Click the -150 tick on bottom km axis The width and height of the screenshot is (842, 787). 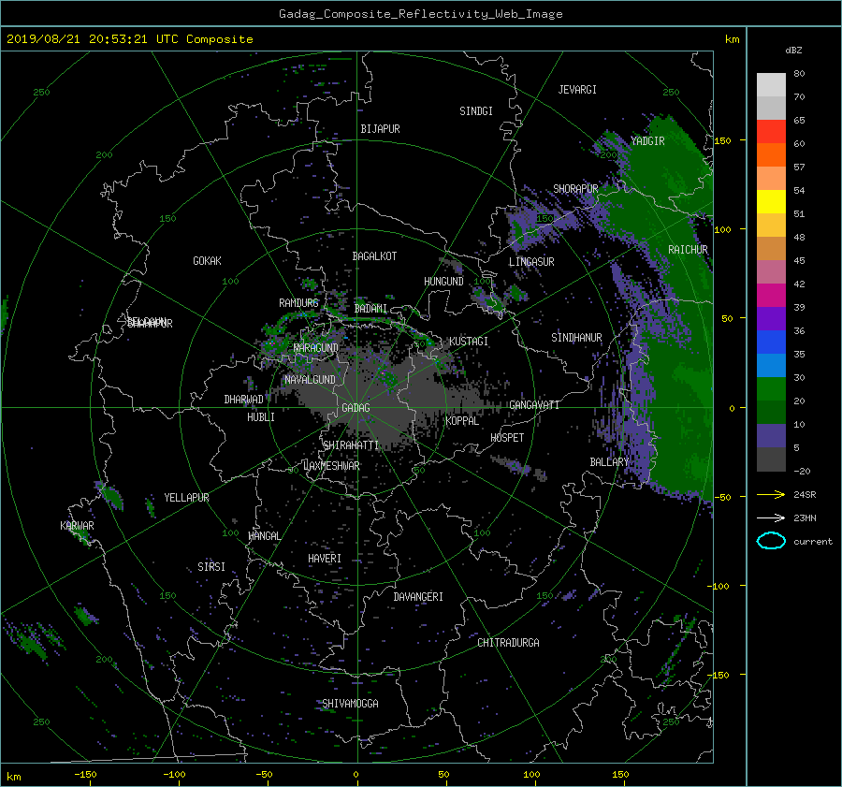point(85,774)
